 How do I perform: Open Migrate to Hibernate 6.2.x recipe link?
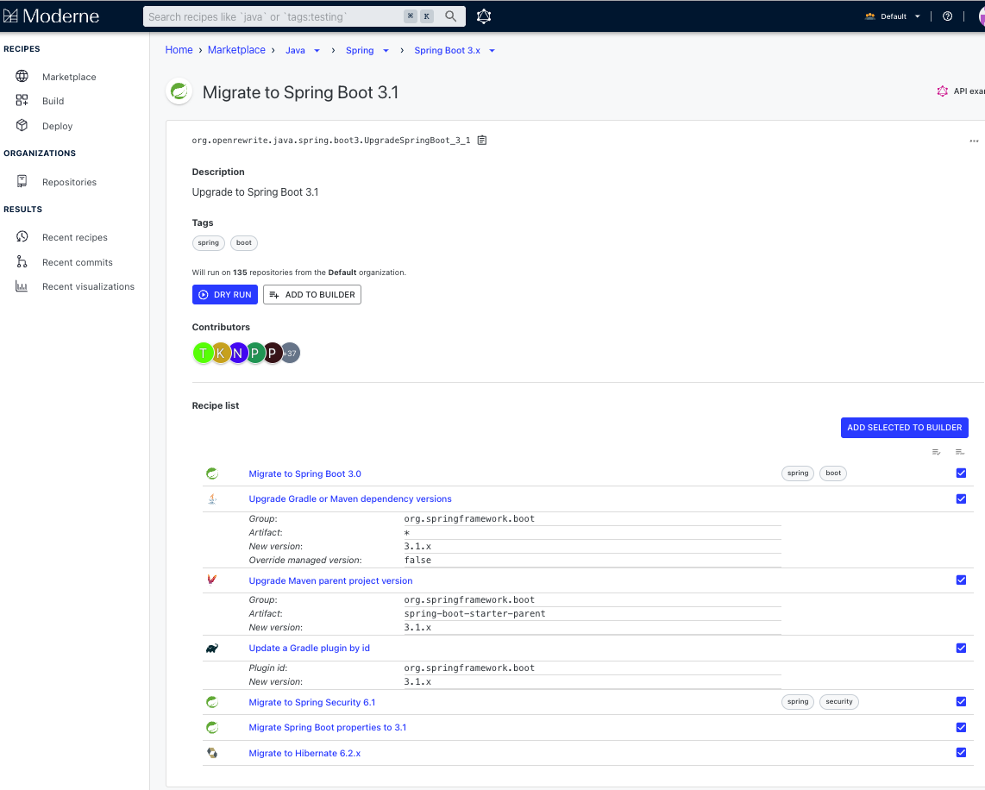[304, 753]
